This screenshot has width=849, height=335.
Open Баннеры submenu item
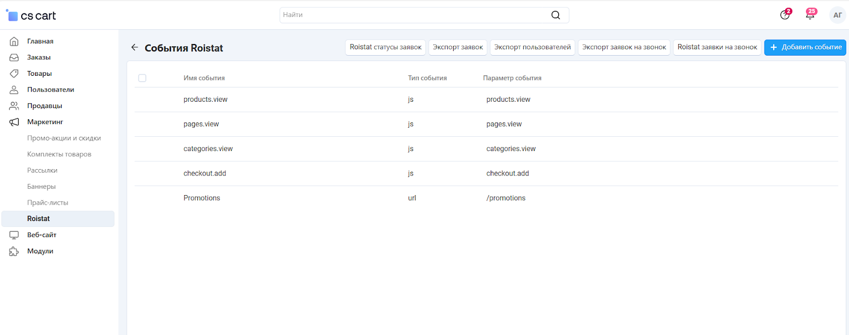coord(41,187)
